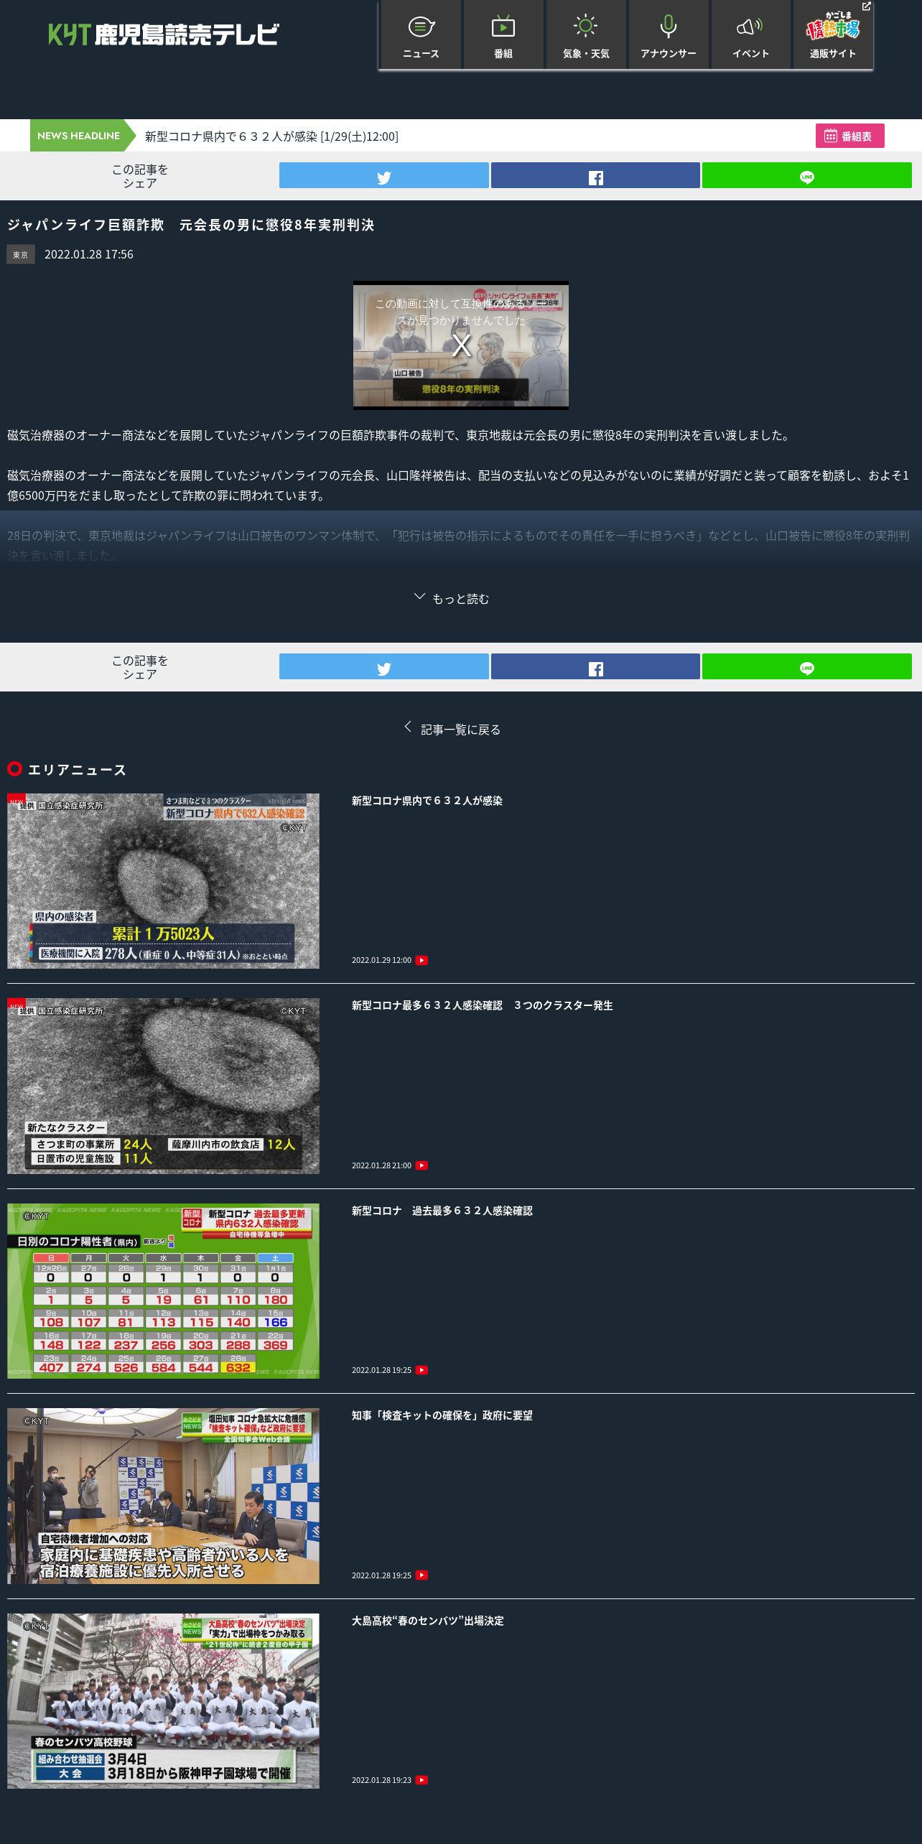Click the article date 2022.01.28 17:56
Image resolution: width=922 pixels, height=1844 pixels.
click(89, 254)
